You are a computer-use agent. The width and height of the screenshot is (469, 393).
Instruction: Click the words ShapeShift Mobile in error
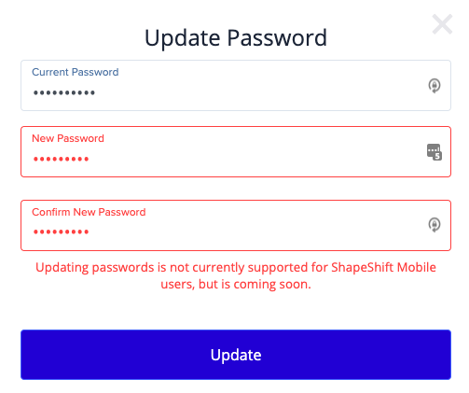(x=383, y=268)
